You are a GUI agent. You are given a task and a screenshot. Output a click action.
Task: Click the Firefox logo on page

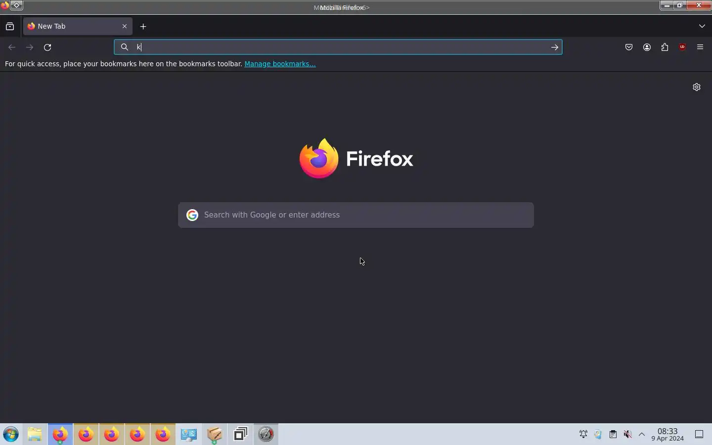click(x=356, y=159)
